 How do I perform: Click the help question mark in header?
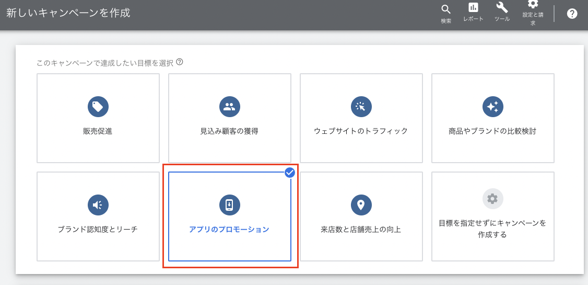572,14
